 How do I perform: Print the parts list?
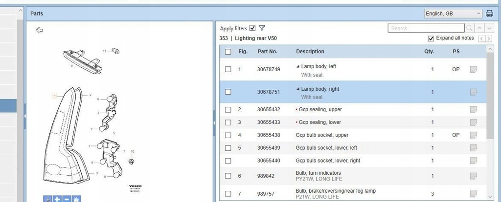click(x=489, y=13)
